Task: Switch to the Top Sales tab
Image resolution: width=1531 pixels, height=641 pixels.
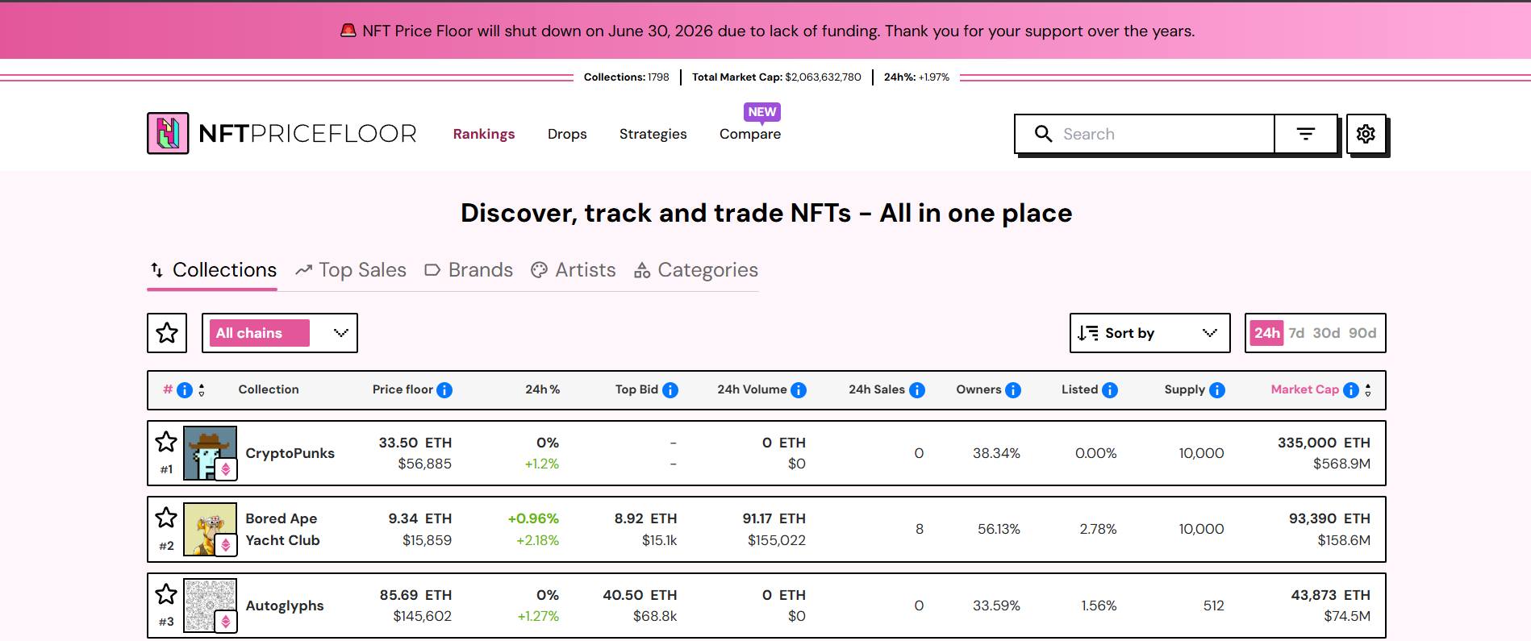Action: pos(351,270)
